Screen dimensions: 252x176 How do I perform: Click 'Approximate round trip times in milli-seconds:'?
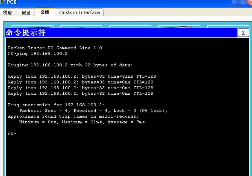73,116
